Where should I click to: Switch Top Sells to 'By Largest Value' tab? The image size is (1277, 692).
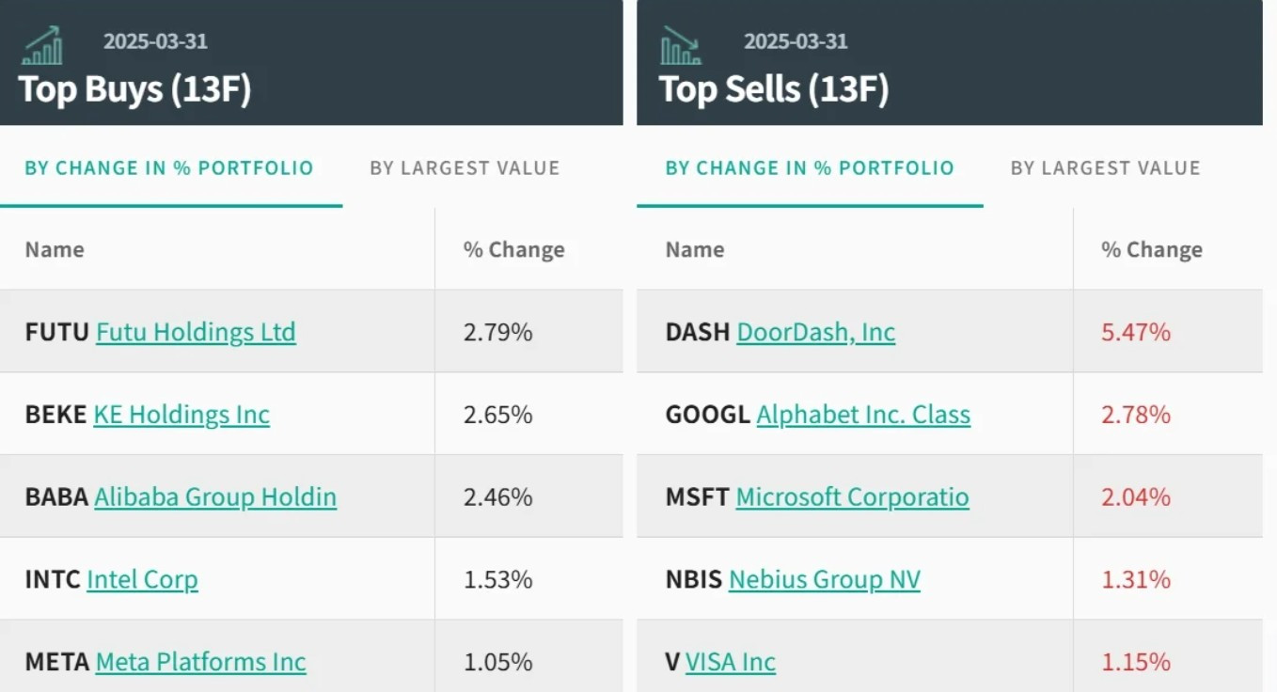pyautogui.click(x=1106, y=168)
